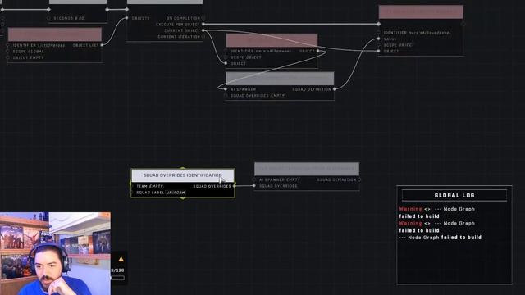Click the Current Iteration output pin
525x295 pixels.
click(x=203, y=37)
